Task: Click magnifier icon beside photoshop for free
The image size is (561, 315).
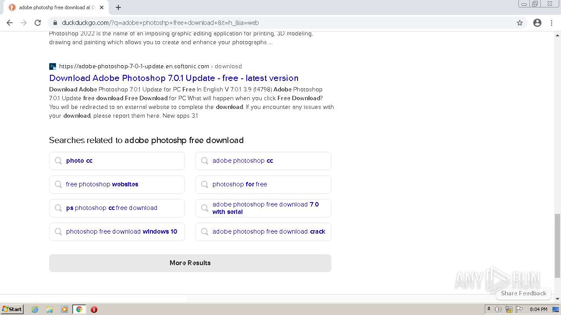Action: coord(205,185)
